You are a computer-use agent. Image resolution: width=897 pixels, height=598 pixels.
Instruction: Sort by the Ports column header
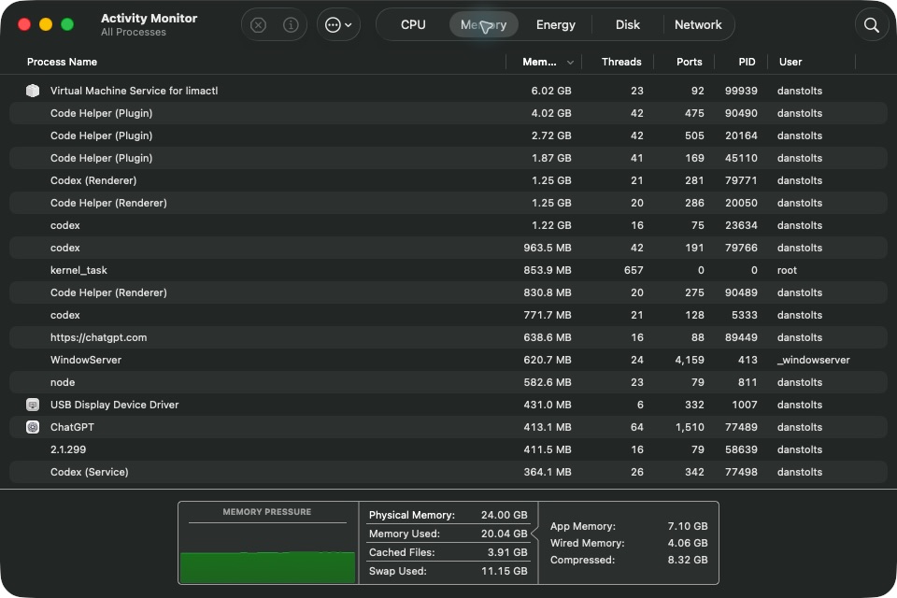coord(689,62)
